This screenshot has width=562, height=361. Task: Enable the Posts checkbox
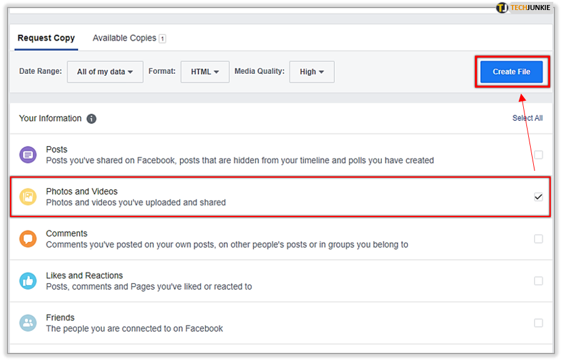coord(538,155)
